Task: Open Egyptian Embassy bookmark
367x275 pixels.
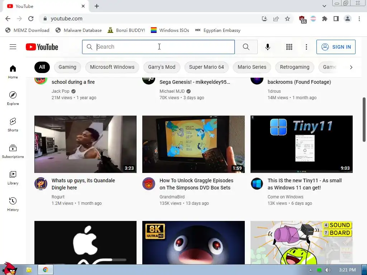Action: (218, 30)
